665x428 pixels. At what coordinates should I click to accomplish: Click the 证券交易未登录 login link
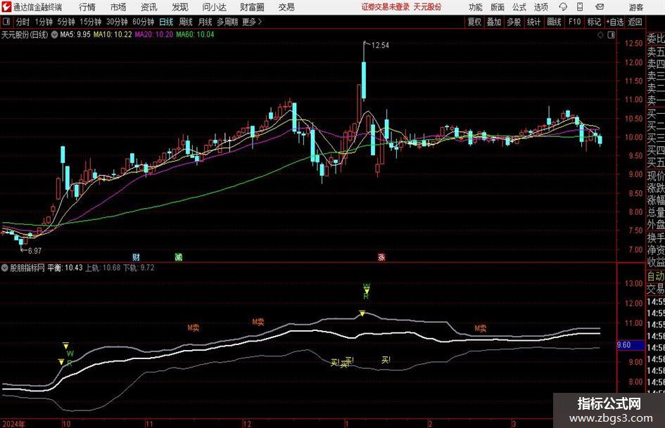coord(386,7)
